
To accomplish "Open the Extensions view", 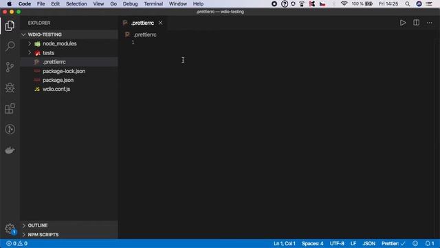I will click(x=10, y=109).
